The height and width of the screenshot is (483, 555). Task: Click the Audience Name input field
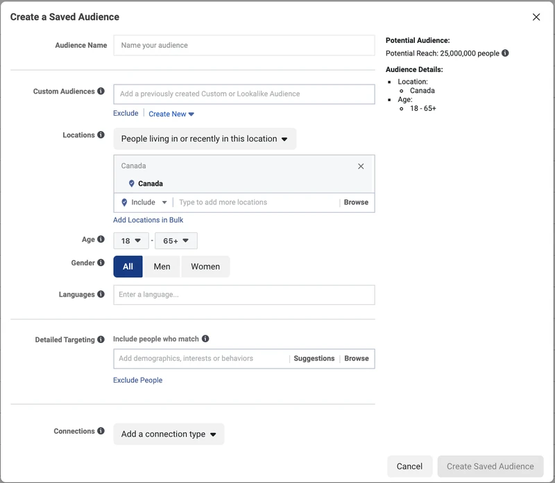244,45
